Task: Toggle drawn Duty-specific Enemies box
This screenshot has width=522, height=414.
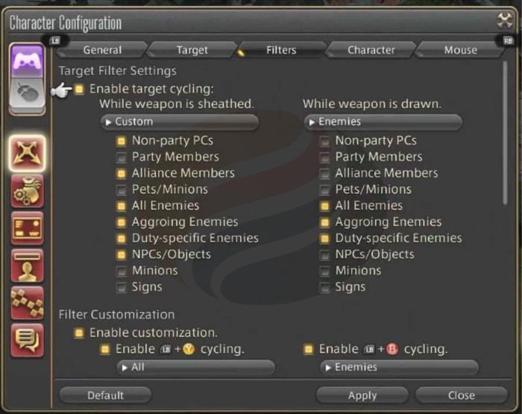Action: pyautogui.click(x=324, y=239)
